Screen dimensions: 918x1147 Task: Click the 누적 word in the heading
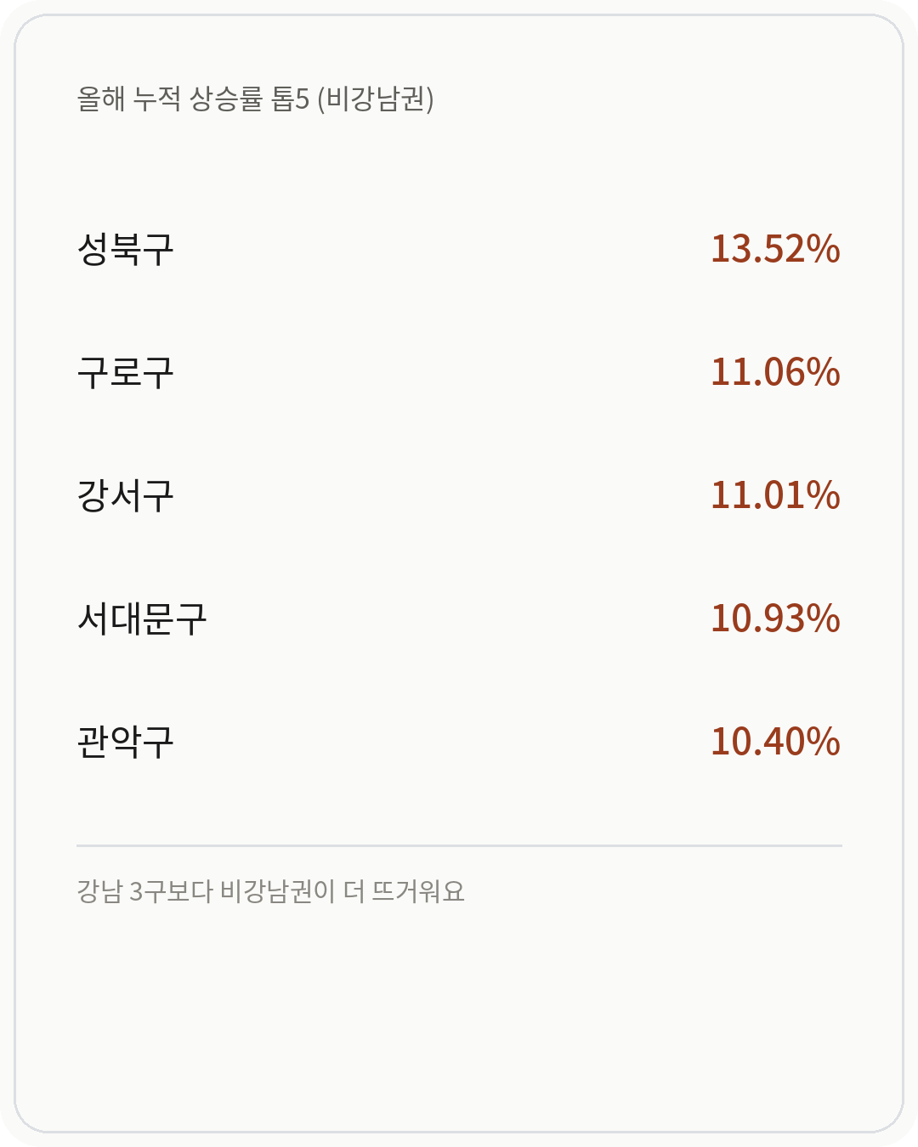(x=157, y=99)
